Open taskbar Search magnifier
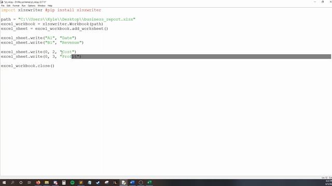332x186 pixels. (x=12, y=182)
